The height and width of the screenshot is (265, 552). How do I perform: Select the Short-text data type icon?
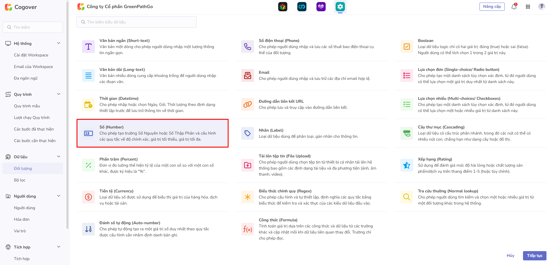click(x=88, y=47)
